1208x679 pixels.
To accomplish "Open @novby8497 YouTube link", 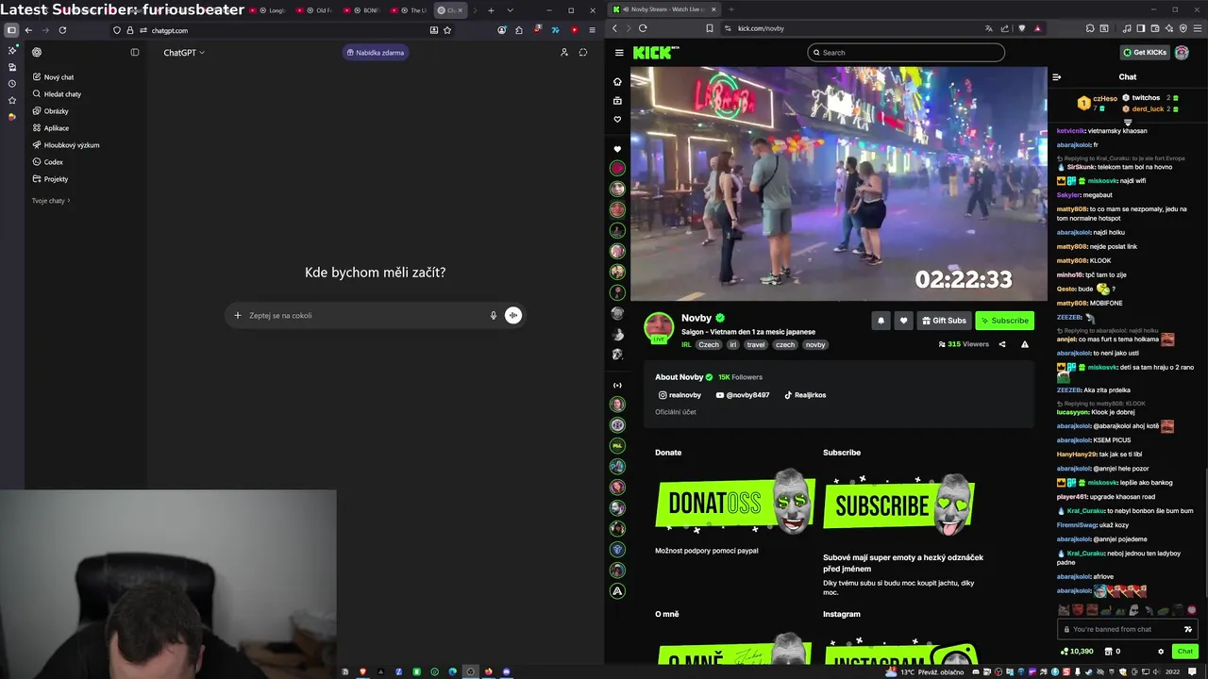I will 743,395.
